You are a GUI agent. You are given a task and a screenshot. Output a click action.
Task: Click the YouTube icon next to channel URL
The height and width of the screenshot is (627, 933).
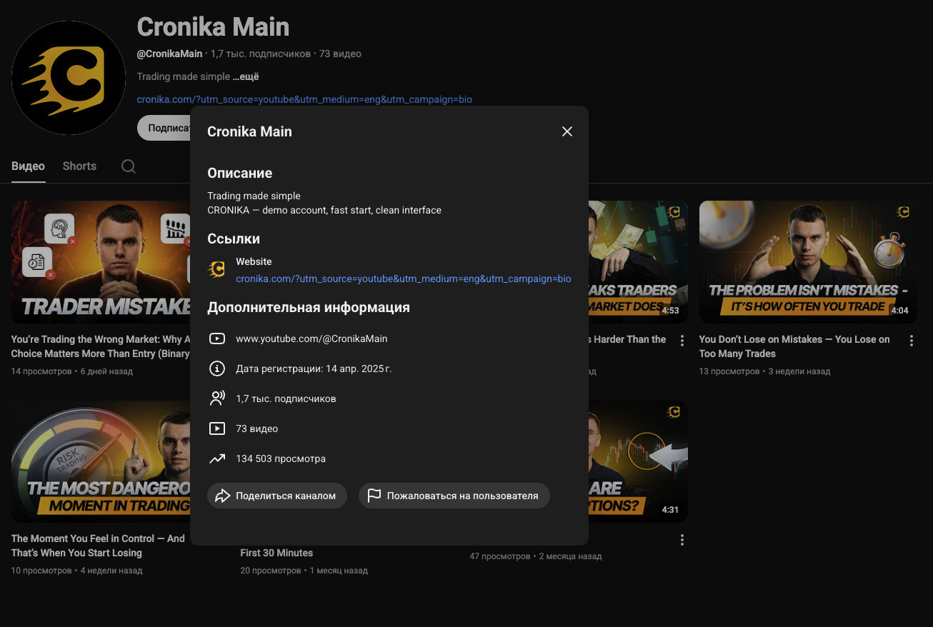click(216, 338)
